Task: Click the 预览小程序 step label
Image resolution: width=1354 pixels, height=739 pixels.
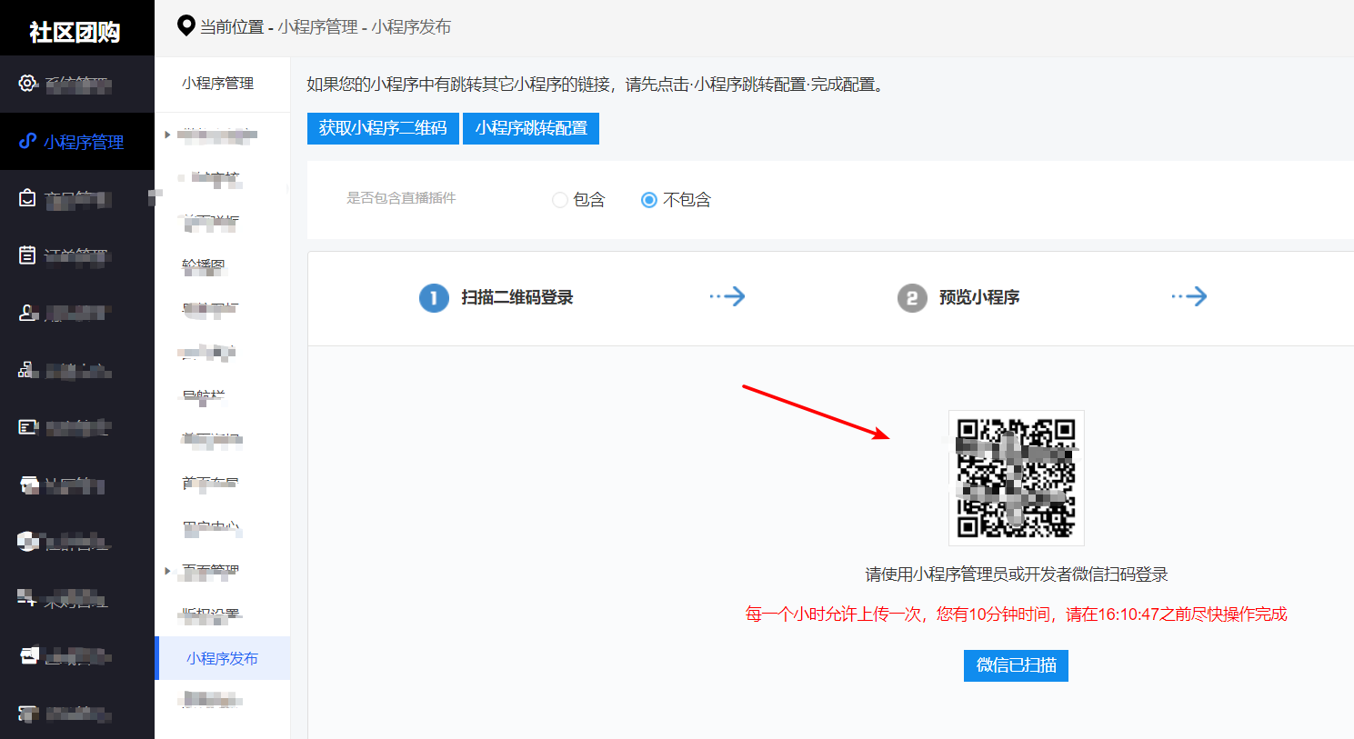Action: pyautogui.click(x=979, y=297)
